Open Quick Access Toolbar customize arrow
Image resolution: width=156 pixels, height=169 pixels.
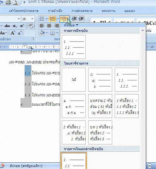(24, 2)
